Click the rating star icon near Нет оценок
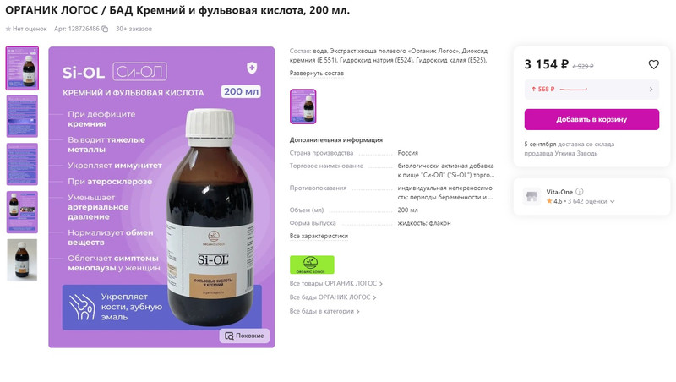The height and width of the screenshot is (382, 676). point(8,29)
